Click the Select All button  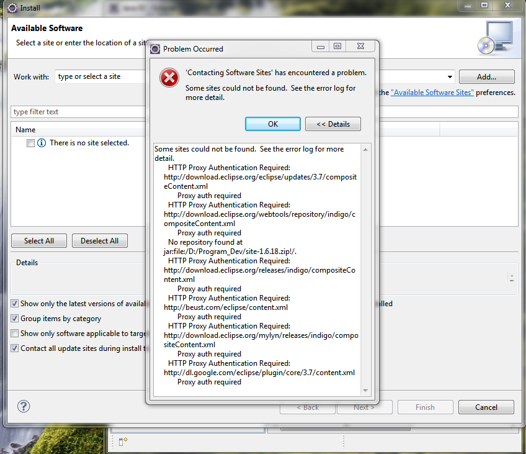(39, 241)
